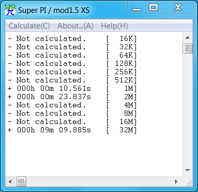Click the Super PI app icon in title bar
This screenshot has width=198, height=192.
tap(10, 10)
